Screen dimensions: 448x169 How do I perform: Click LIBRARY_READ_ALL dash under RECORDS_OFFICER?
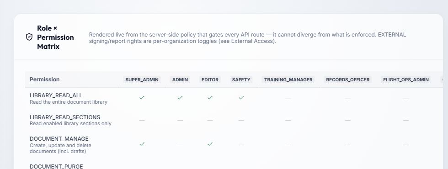coord(348,99)
